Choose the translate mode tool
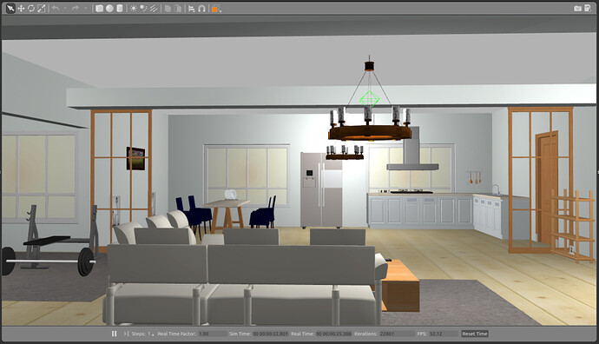The image size is (599, 344). coord(21,9)
